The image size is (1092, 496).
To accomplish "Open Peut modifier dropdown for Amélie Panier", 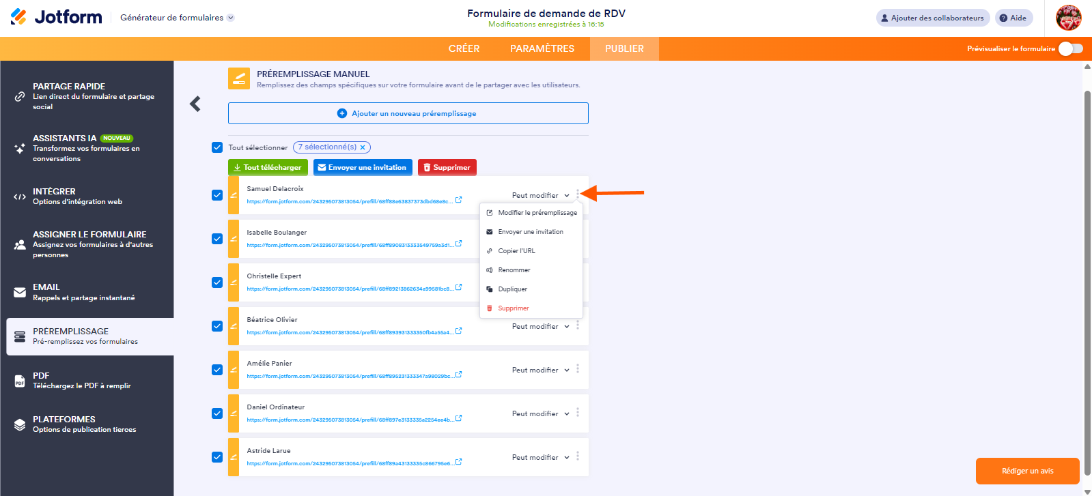I will pyautogui.click(x=541, y=370).
